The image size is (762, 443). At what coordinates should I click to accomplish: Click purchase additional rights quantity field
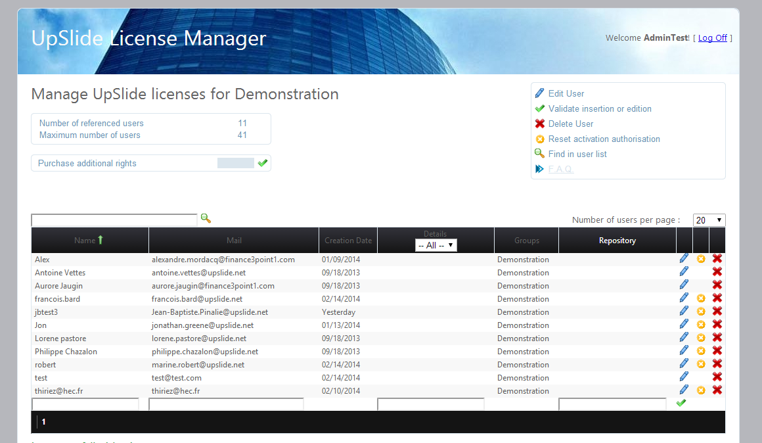[236, 163]
